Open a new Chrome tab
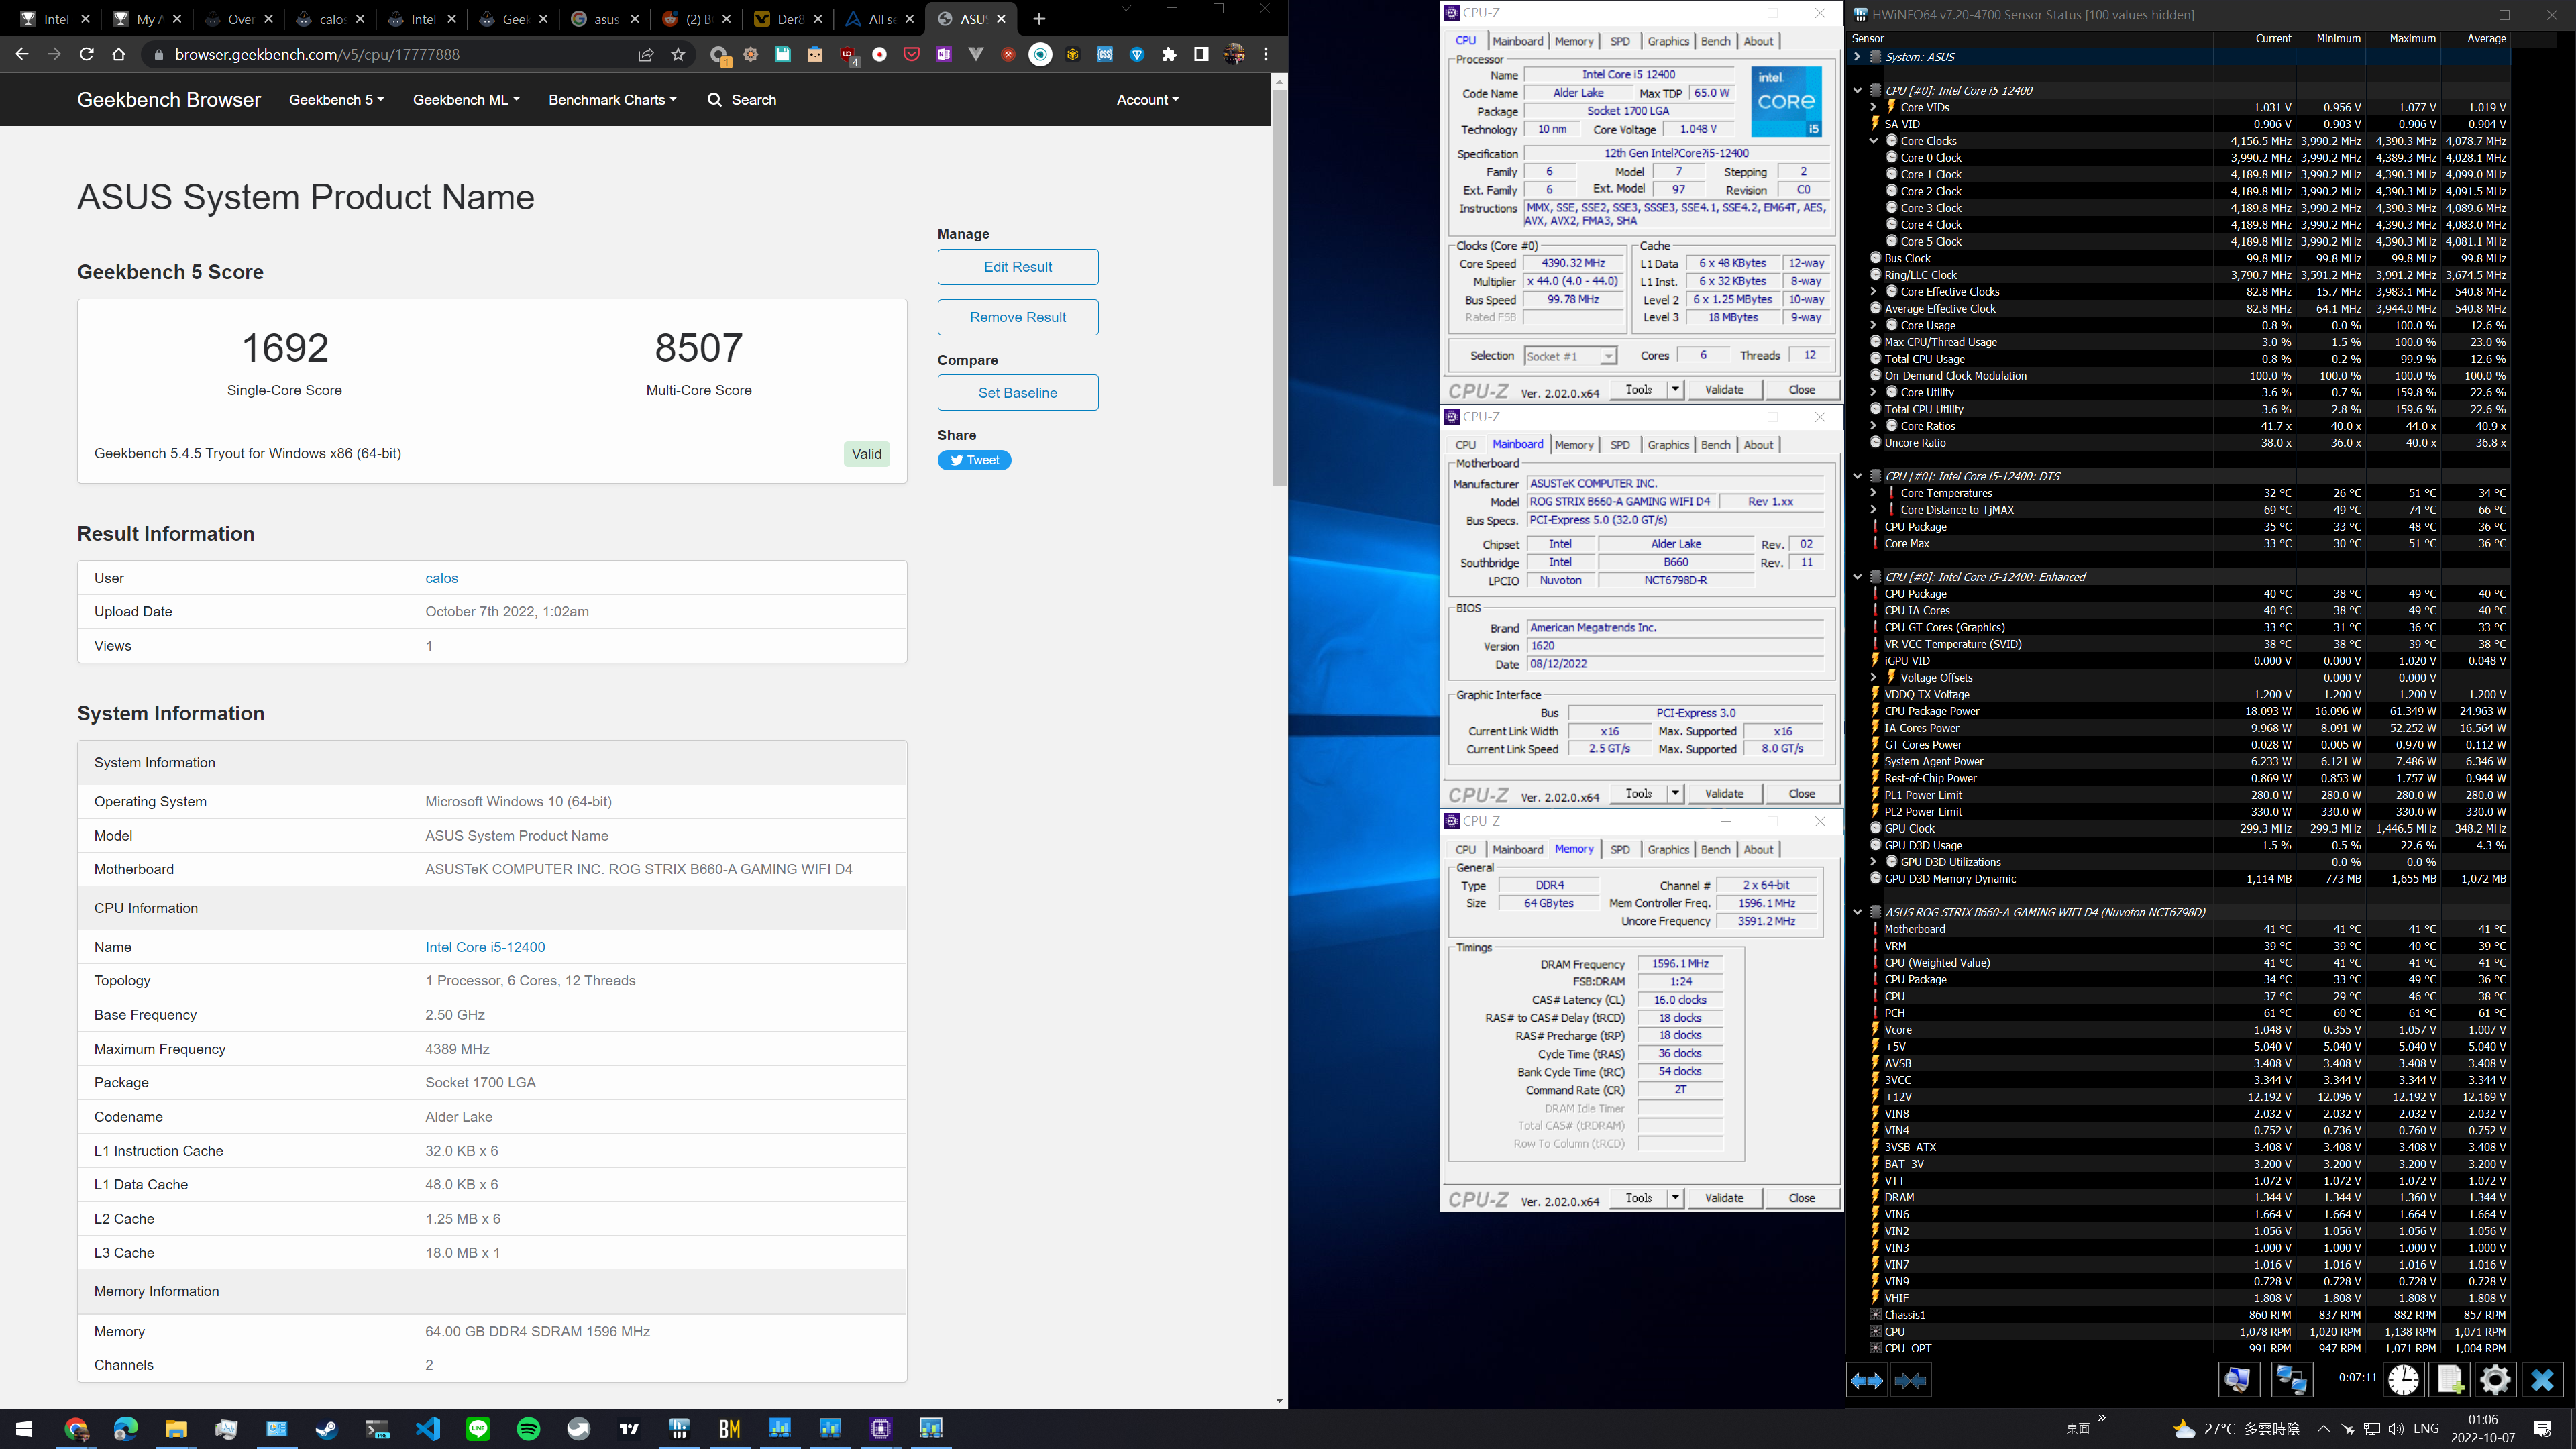 [x=1039, y=19]
